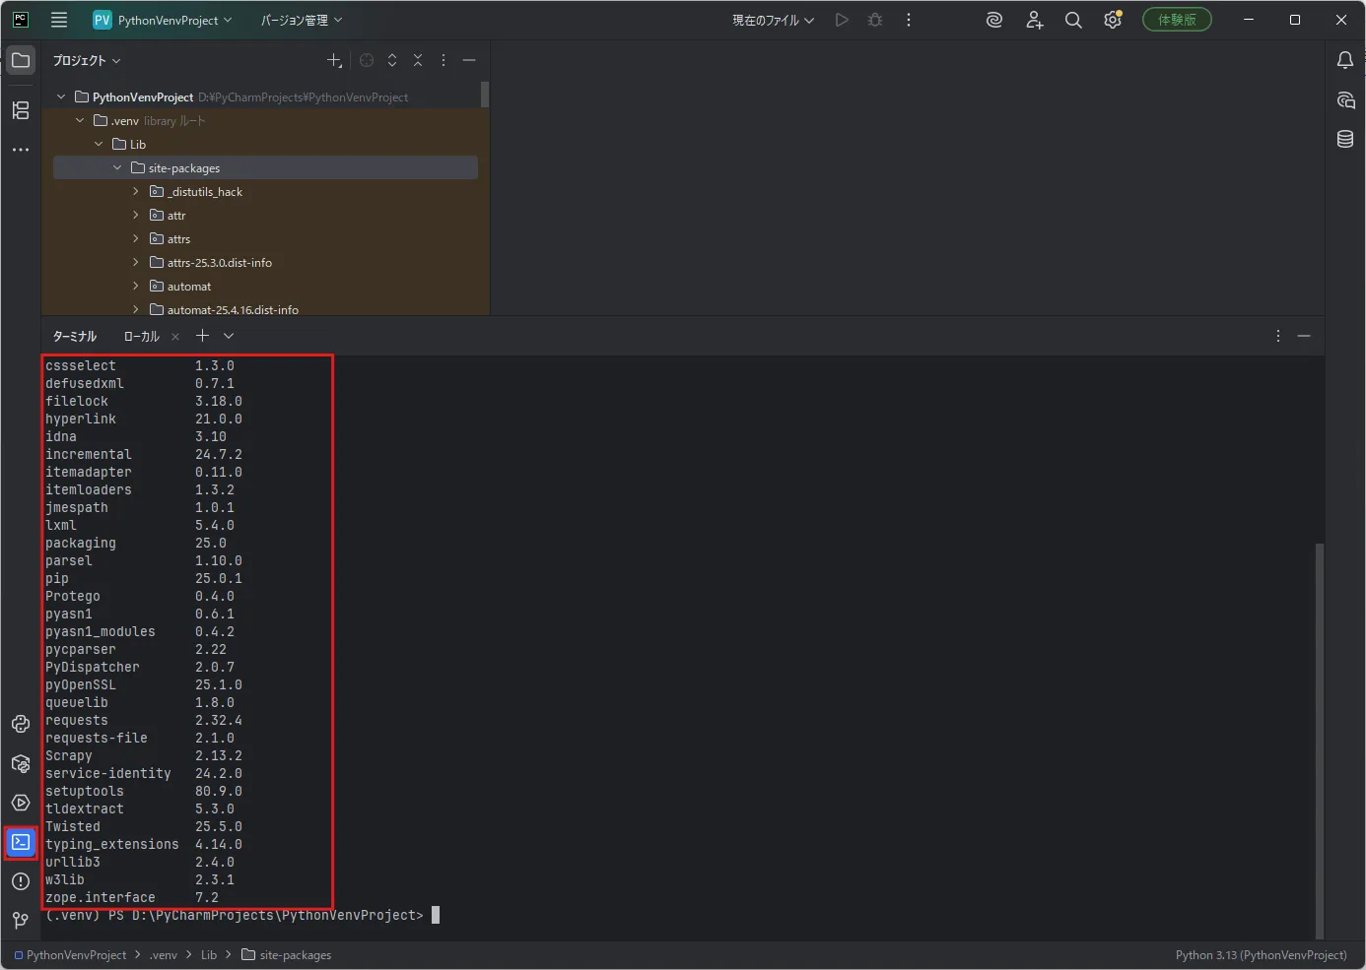Hide the project panel
Image resolution: width=1366 pixels, height=970 pixels.
[469, 60]
